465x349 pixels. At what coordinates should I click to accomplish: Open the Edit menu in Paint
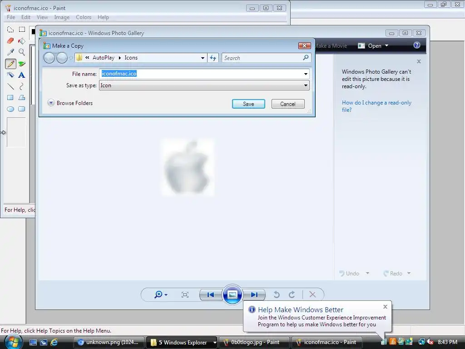tap(26, 17)
